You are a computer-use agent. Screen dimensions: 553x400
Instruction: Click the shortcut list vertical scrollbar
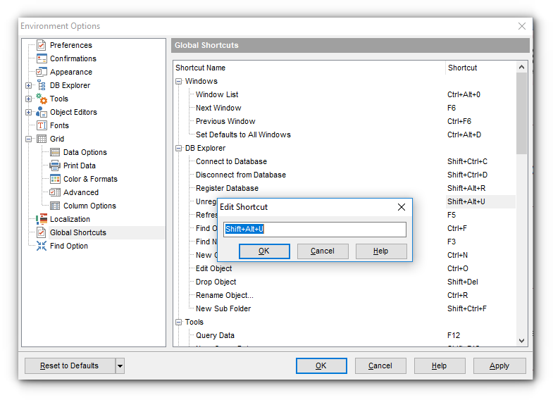click(x=522, y=211)
